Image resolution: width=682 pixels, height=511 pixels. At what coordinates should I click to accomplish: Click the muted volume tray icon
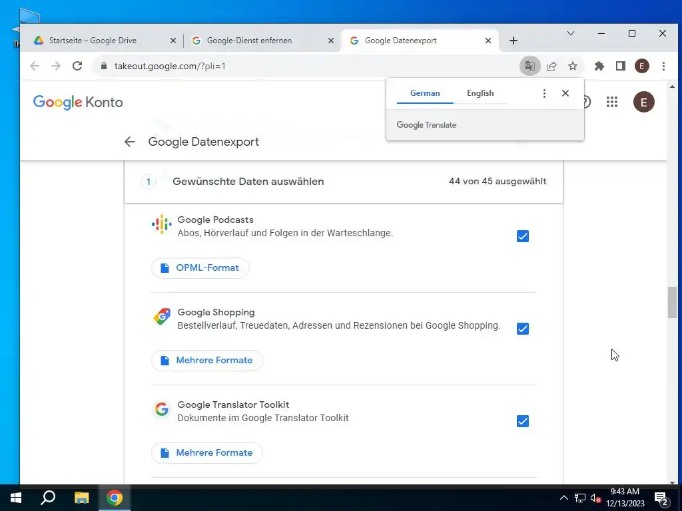pyautogui.click(x=595, y=498)
